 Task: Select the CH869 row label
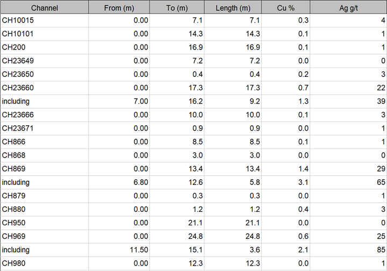[44, 169]
